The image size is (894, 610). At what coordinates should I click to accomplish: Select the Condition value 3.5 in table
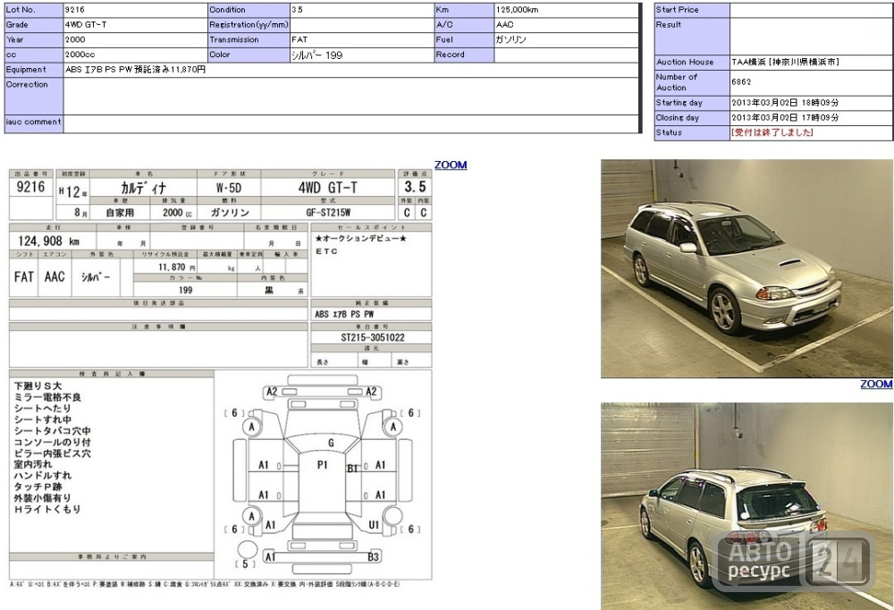297,10
